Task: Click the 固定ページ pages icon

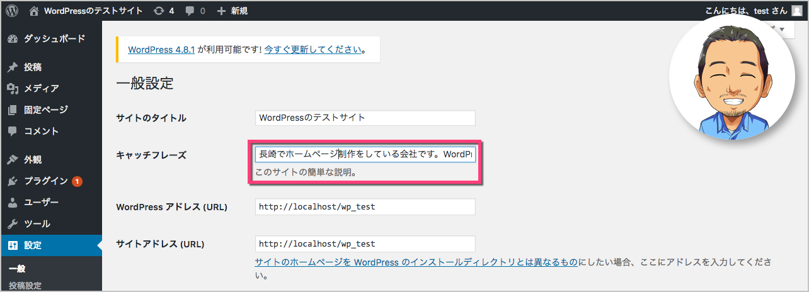Action: click(x=13, y=110)
